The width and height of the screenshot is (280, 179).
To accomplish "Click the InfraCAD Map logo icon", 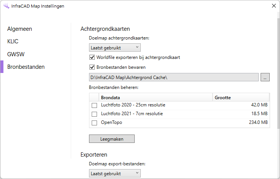I will tap(6, 6).
